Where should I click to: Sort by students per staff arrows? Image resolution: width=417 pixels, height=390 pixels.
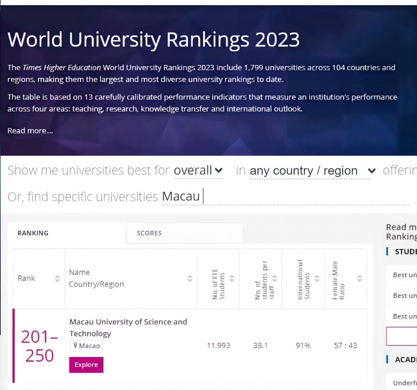click(x=274, y=278)
